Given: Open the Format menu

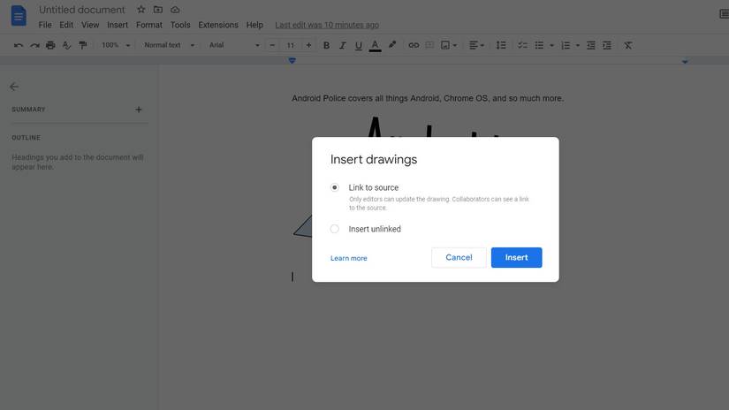Looking at the screenshot, I should pos(148,25).
